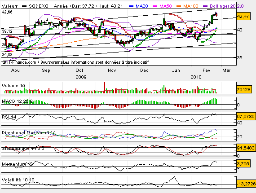Click the Momentum 12 panel title
The image size is (256, 193).
click(x=17, y=164)
